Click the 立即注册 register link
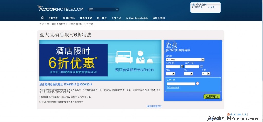The height and width of the screenshot is (122, 263). 199,7
